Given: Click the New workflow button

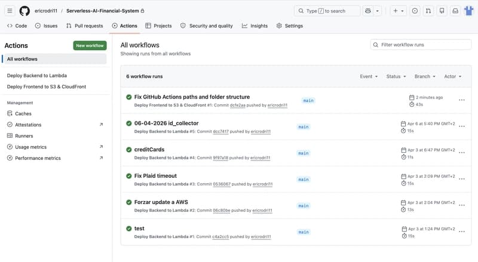Looking at the screenshot, I should (x=90, y=45).
